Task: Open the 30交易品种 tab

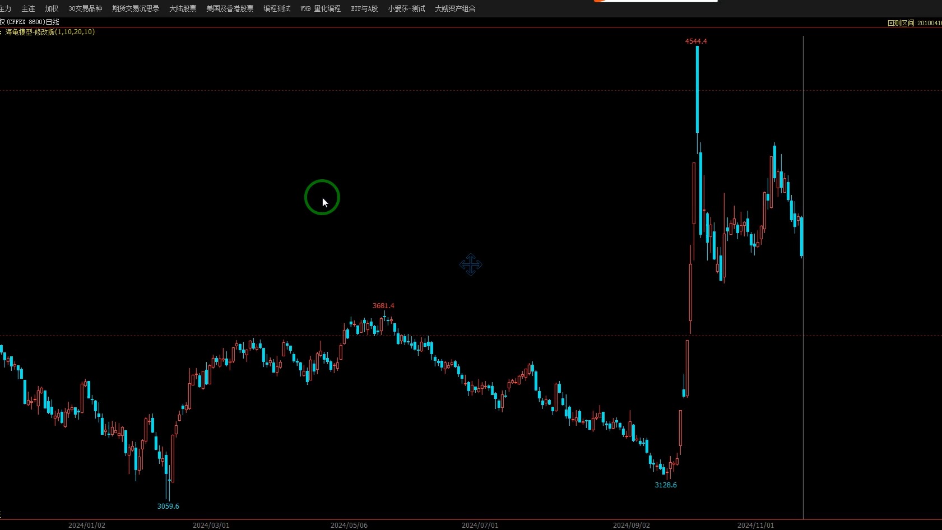Action: (85, 8)
